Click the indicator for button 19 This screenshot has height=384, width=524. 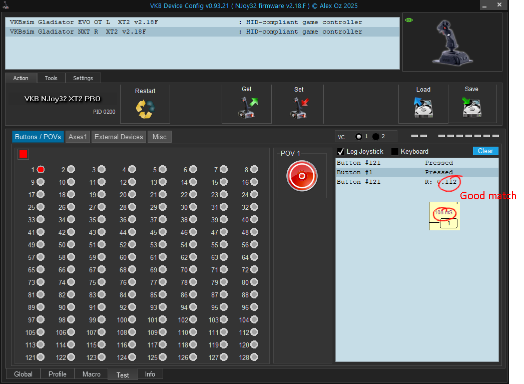(102, 195)
